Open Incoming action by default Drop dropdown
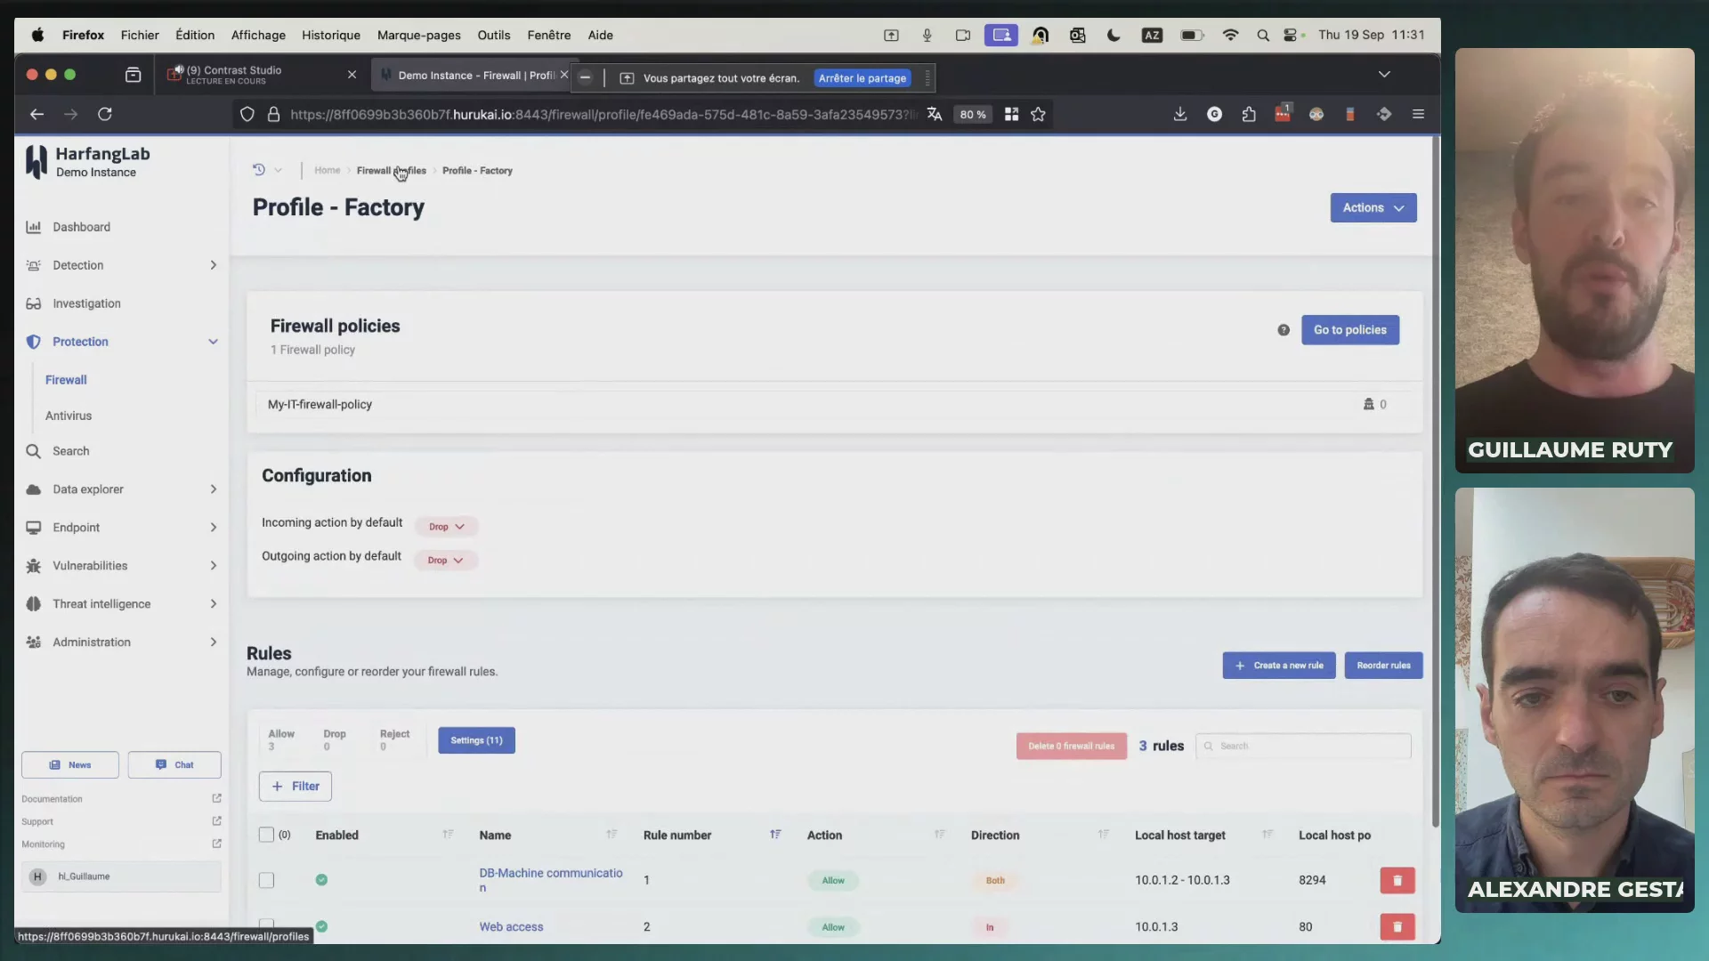1709x961 pixels. point(447,527)
